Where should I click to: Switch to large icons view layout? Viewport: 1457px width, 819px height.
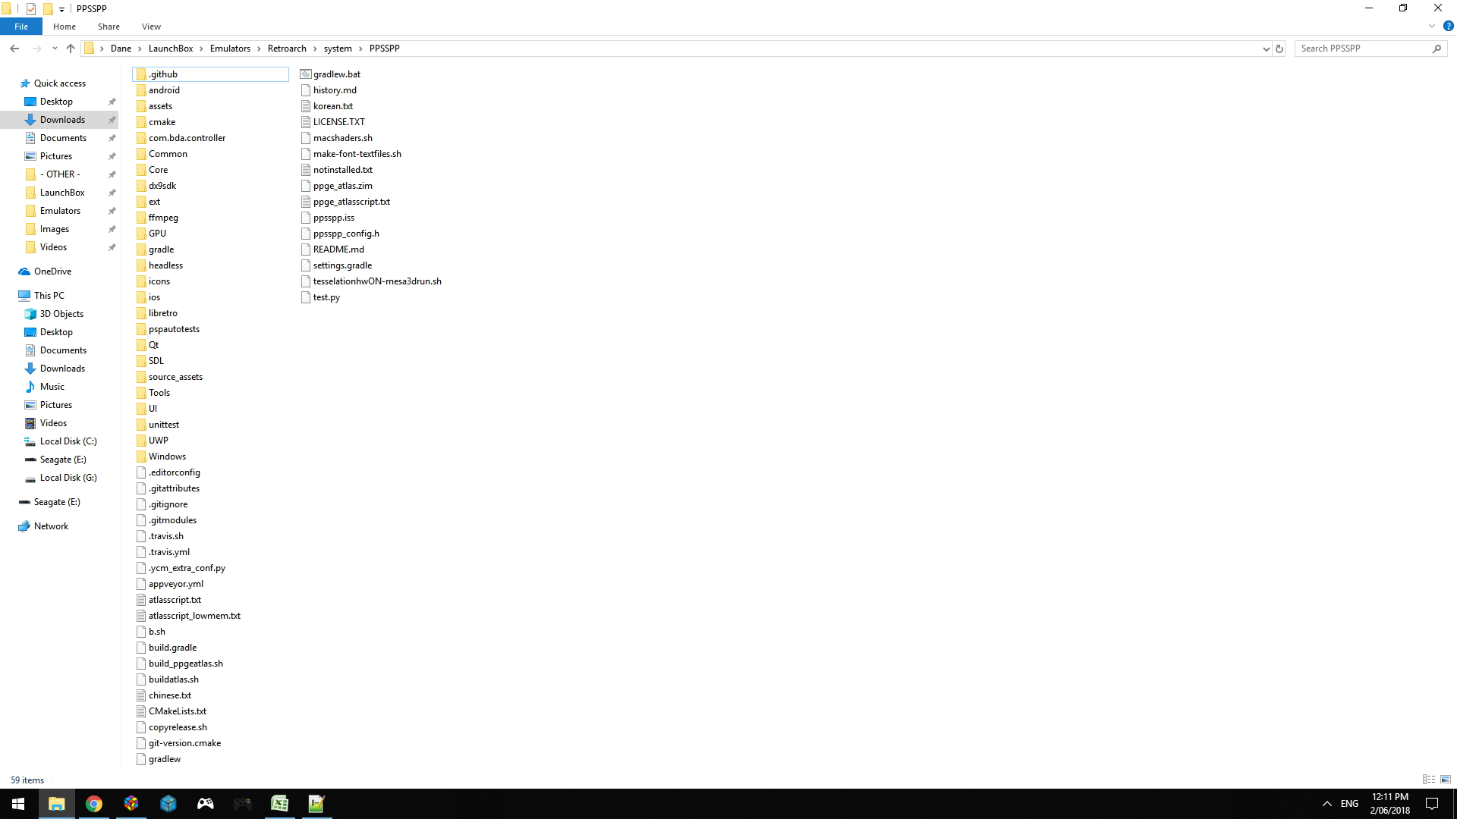point(1446,780)
